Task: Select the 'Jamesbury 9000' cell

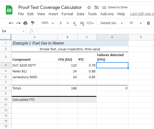Action: pyautogui.click(x=35, y=77)
